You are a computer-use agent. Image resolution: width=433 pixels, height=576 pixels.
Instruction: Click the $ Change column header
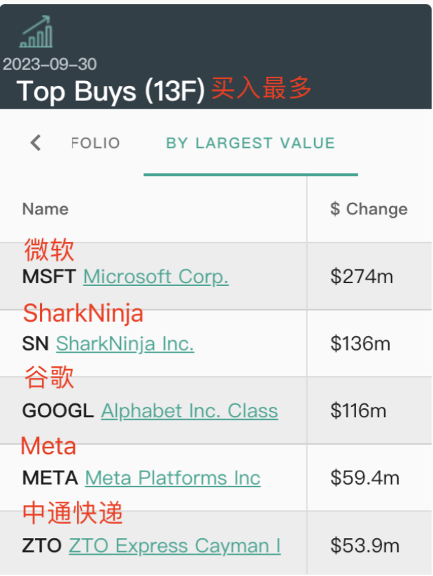pos(368,209)
